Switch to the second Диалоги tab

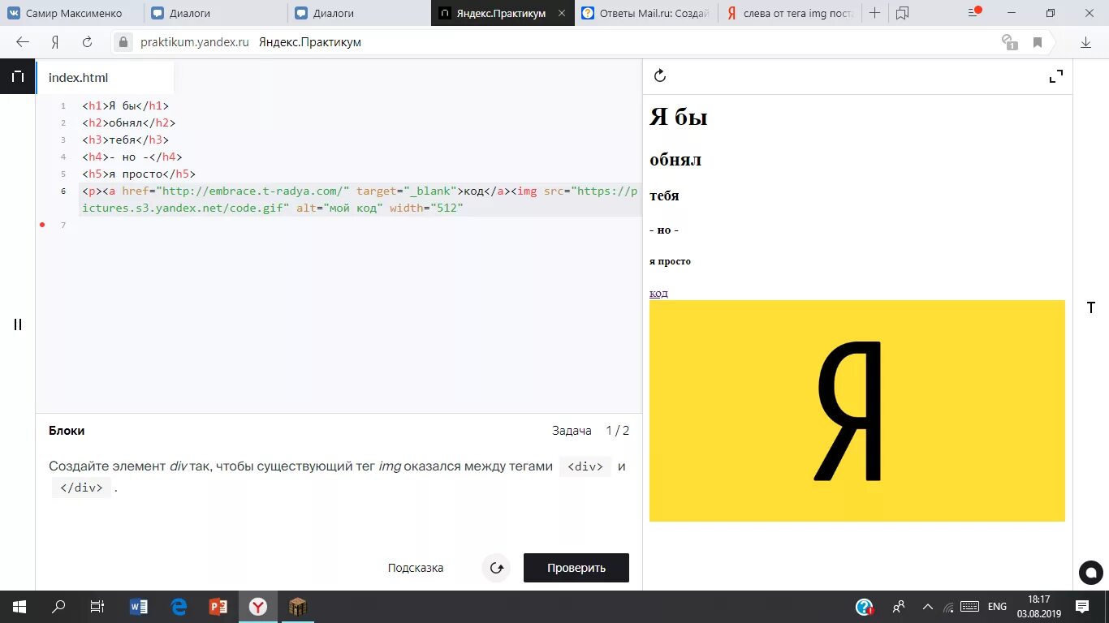click(360, 13)
